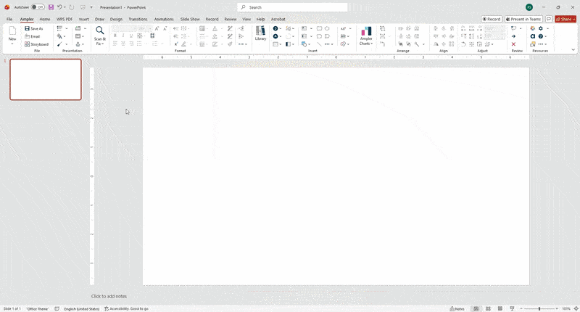Click the Record button at top right
The width and height of the screenshot is (580, 312).
tap(492, 19)
